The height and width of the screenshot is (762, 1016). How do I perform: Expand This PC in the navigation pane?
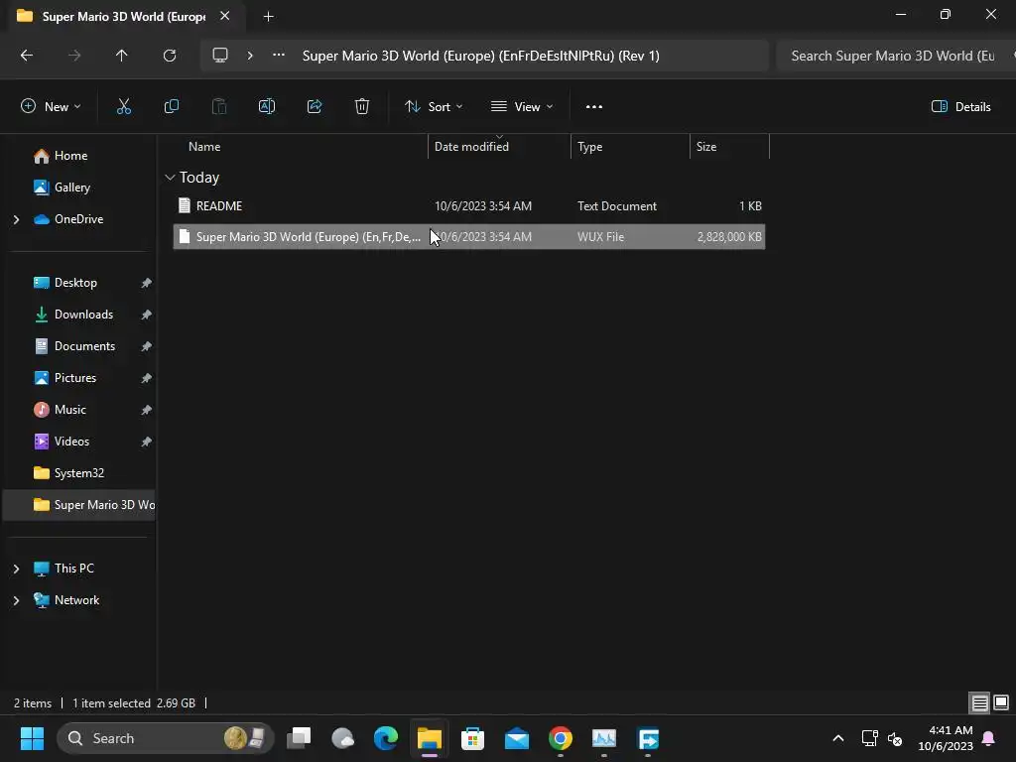16,569
